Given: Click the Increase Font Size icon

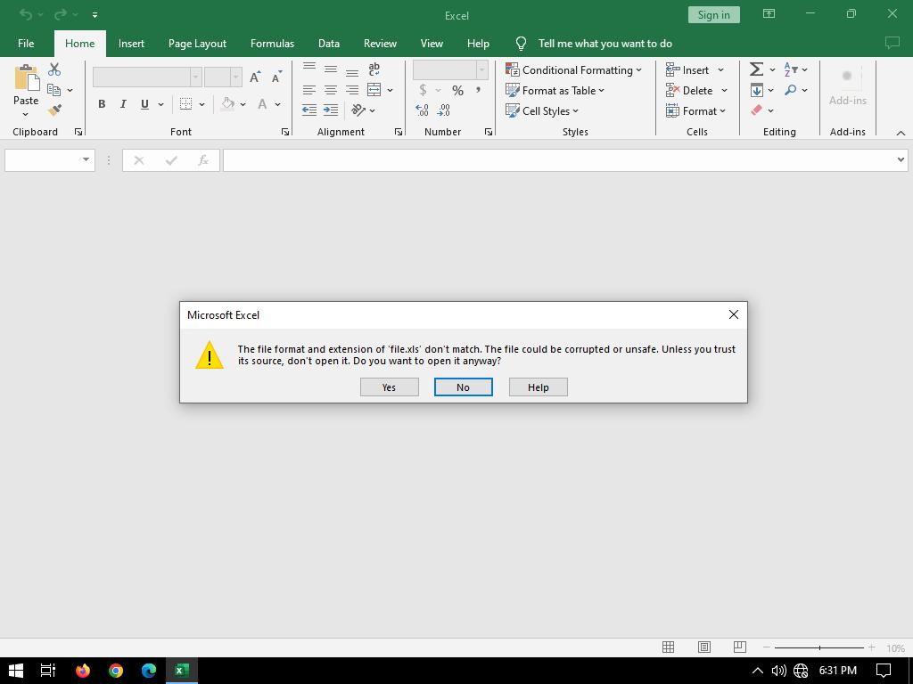Looking at the screenshot, I should point(255,77).
